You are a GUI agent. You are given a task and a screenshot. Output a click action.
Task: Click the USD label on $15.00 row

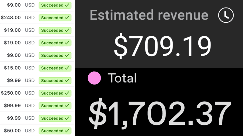tap(30, 68)
